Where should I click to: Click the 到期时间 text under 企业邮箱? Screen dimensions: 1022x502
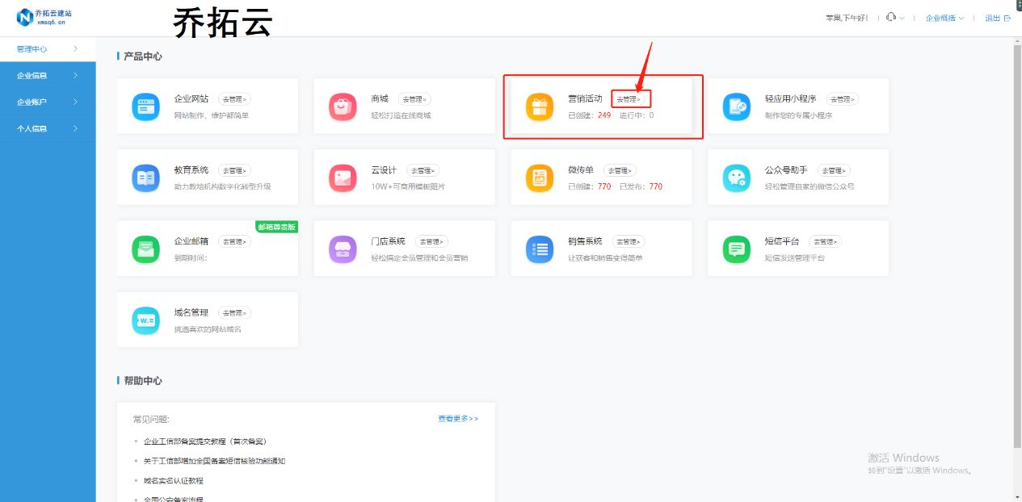click(x=191, y=257)
